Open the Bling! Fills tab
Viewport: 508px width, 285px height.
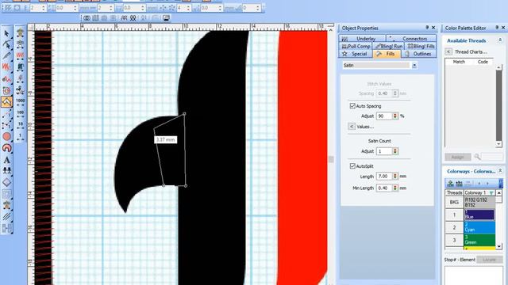[x=421, y=46]
